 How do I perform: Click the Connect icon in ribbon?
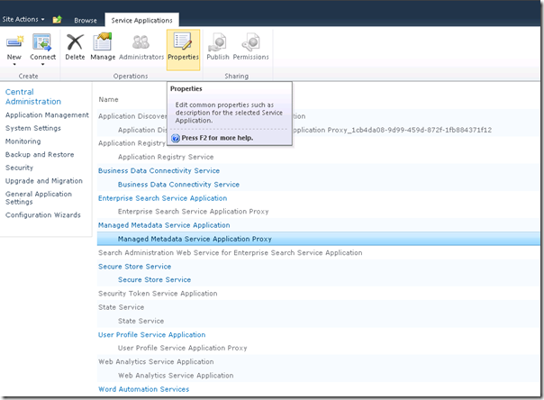click(42, 46)
